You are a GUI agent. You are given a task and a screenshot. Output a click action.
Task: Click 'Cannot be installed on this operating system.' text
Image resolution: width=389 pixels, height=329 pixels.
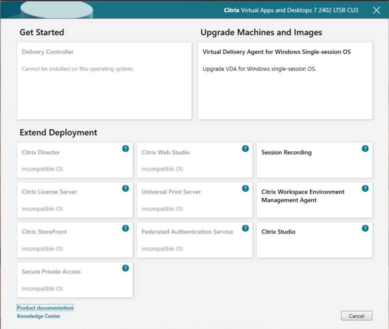click(78, 69)
